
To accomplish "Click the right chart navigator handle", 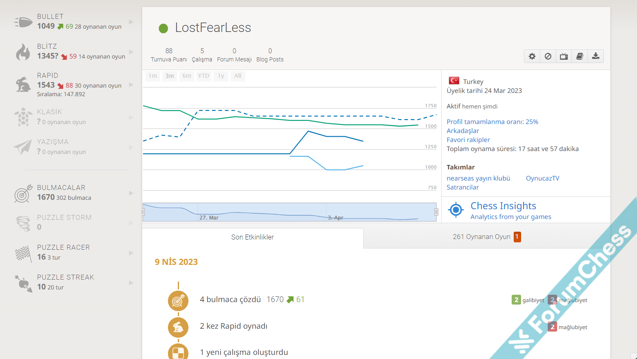I will point(436,212).
